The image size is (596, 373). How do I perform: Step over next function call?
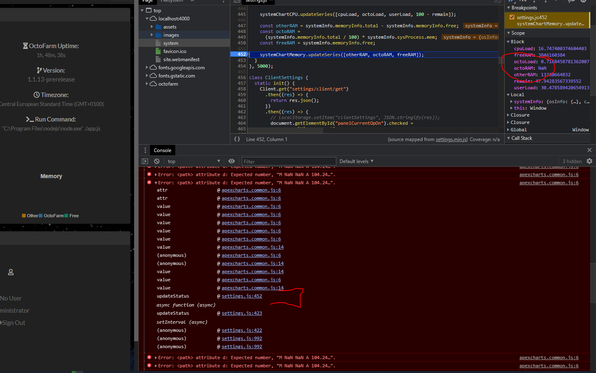[523, 2]
